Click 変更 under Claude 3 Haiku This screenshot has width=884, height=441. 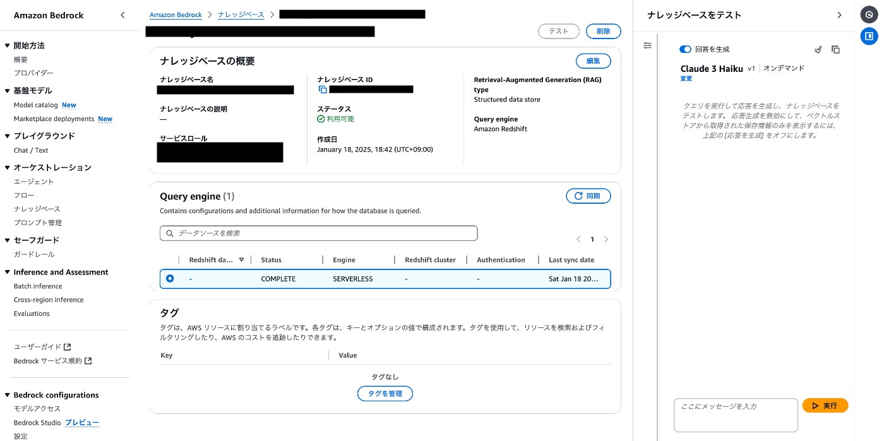[x=686, y=78]
